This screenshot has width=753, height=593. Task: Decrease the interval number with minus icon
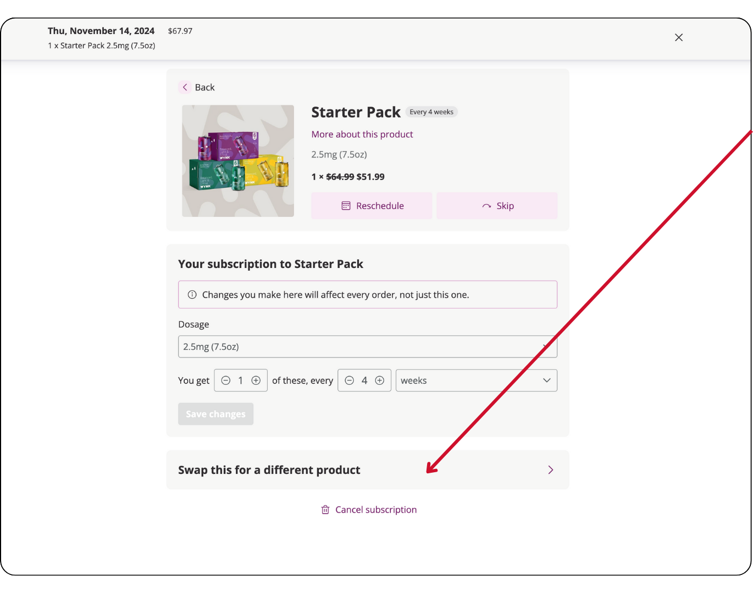350,381
